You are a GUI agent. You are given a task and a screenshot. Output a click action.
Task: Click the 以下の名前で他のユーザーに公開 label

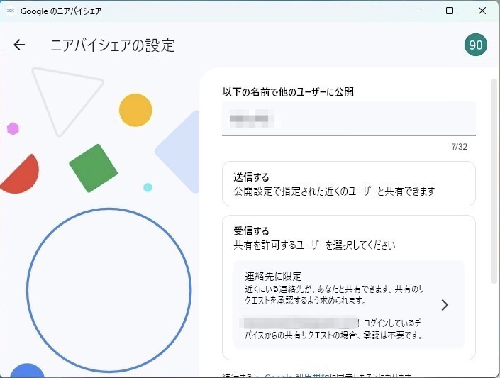pyautogui.click(x=288, y=92)
